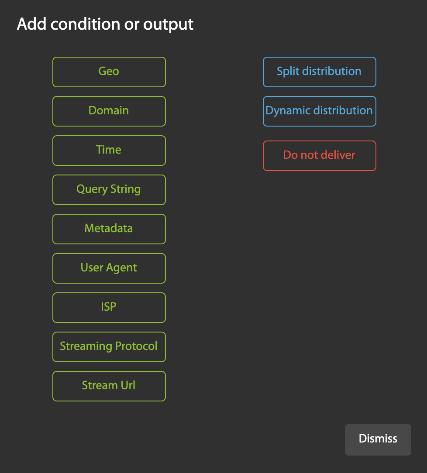Select the red Do not deliver output
The height and width of the screenshot is (473, 427).
click(x=319, y=156)
